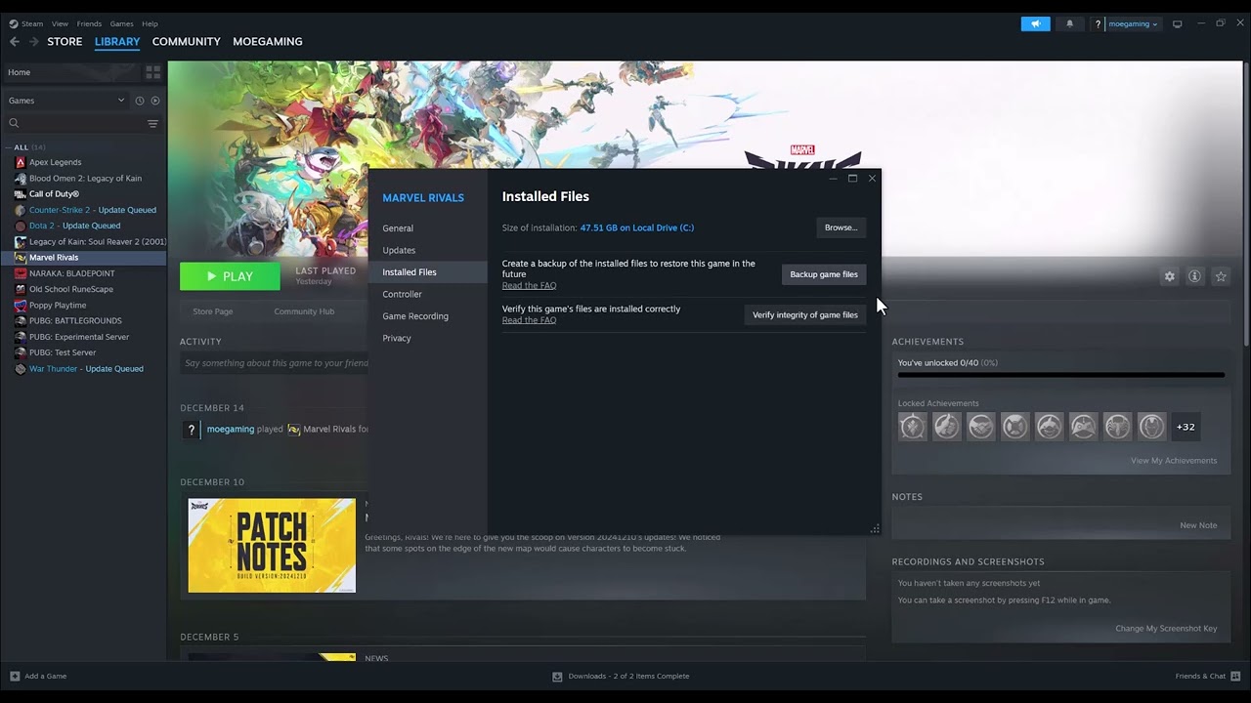Open the Updates properties section
The height and width of the screenshot is (703, 1251).
(399, 250)
